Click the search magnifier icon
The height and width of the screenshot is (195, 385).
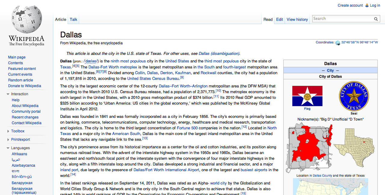[376, 19]
